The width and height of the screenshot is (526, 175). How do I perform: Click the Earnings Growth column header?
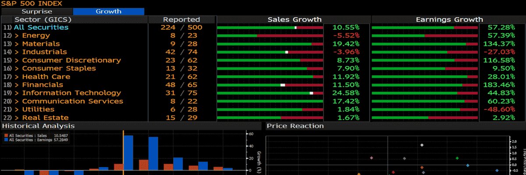(449, 19)
